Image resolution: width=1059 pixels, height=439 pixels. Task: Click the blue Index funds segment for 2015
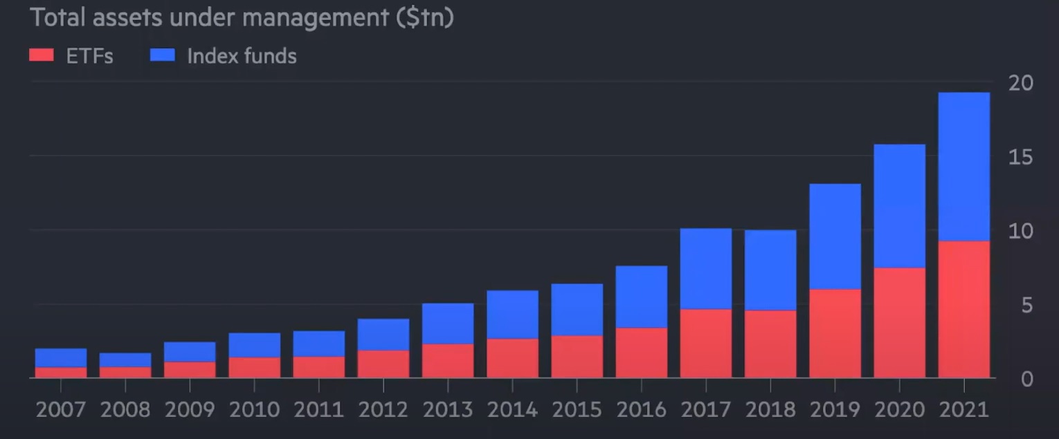click(x=577, y=310)
